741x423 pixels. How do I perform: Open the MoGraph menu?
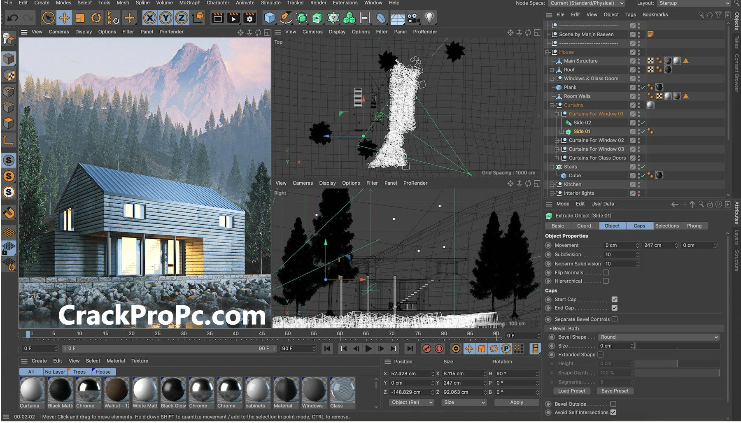[x=189, y=3]
